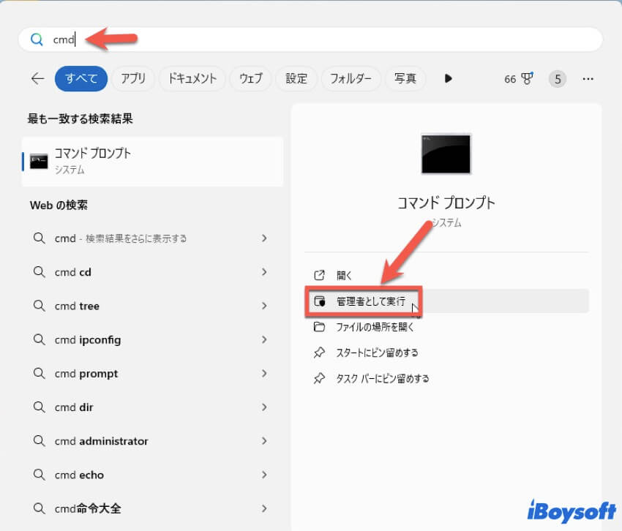The height and width of the screenshot is (531, 622).
Task: Expand the chevron next to cmd echo
Action: (x=264, y=475)
